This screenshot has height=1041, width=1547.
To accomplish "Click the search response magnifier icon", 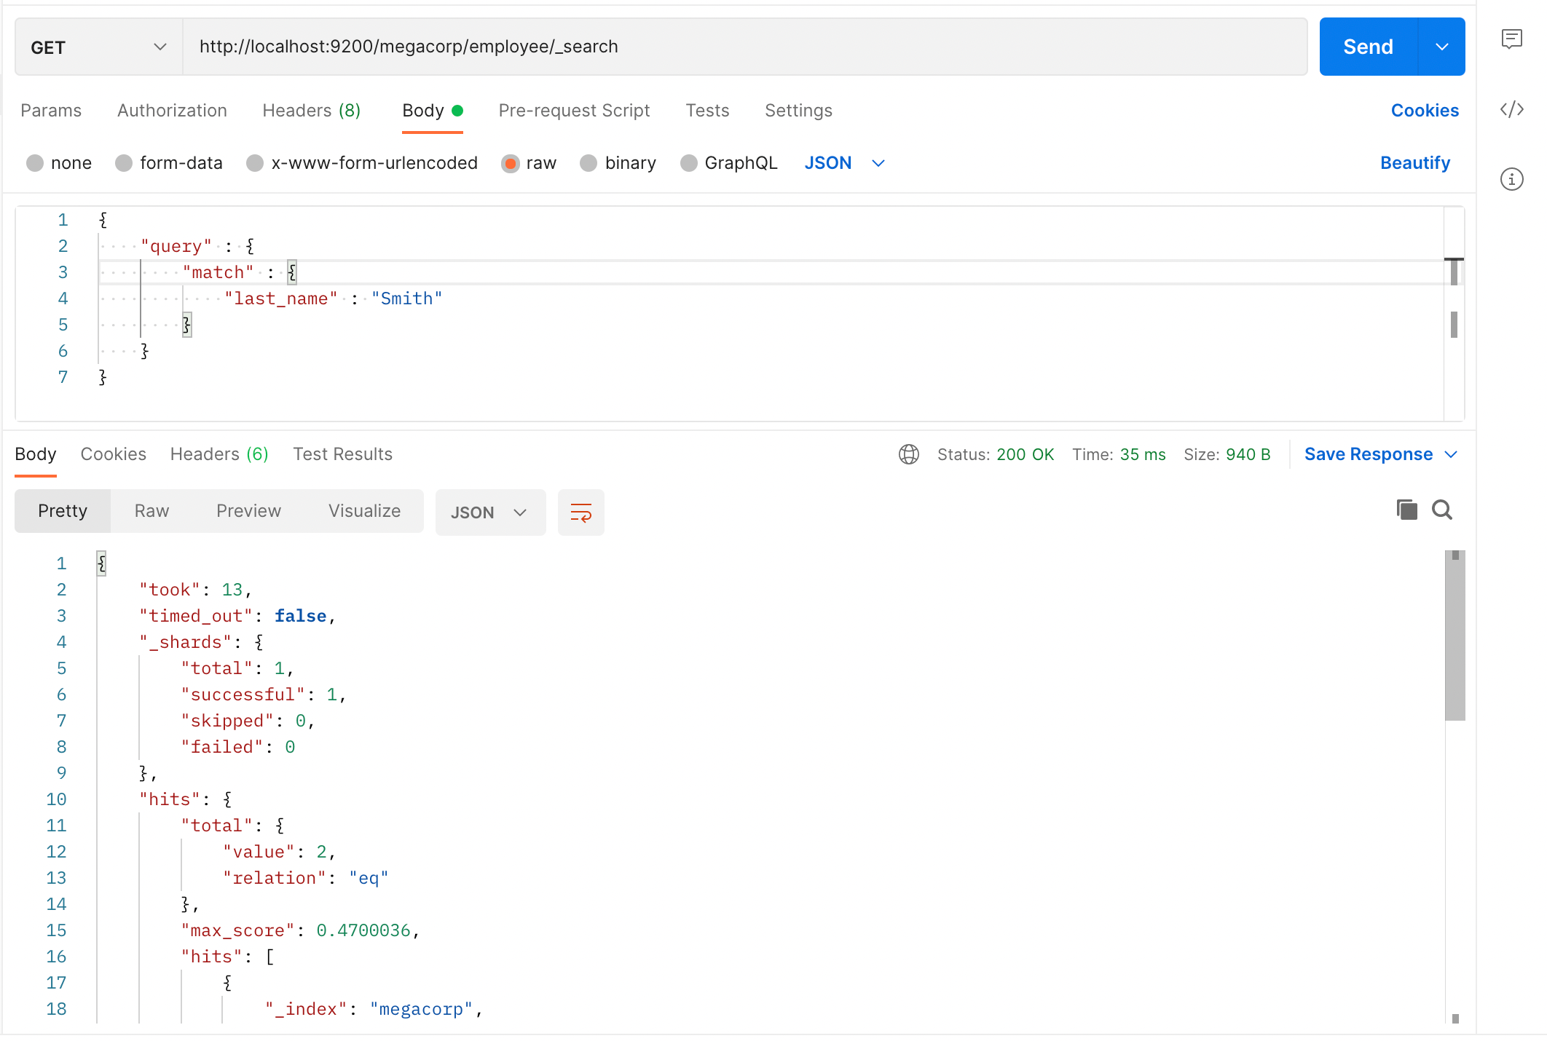I will point(1441,510).
